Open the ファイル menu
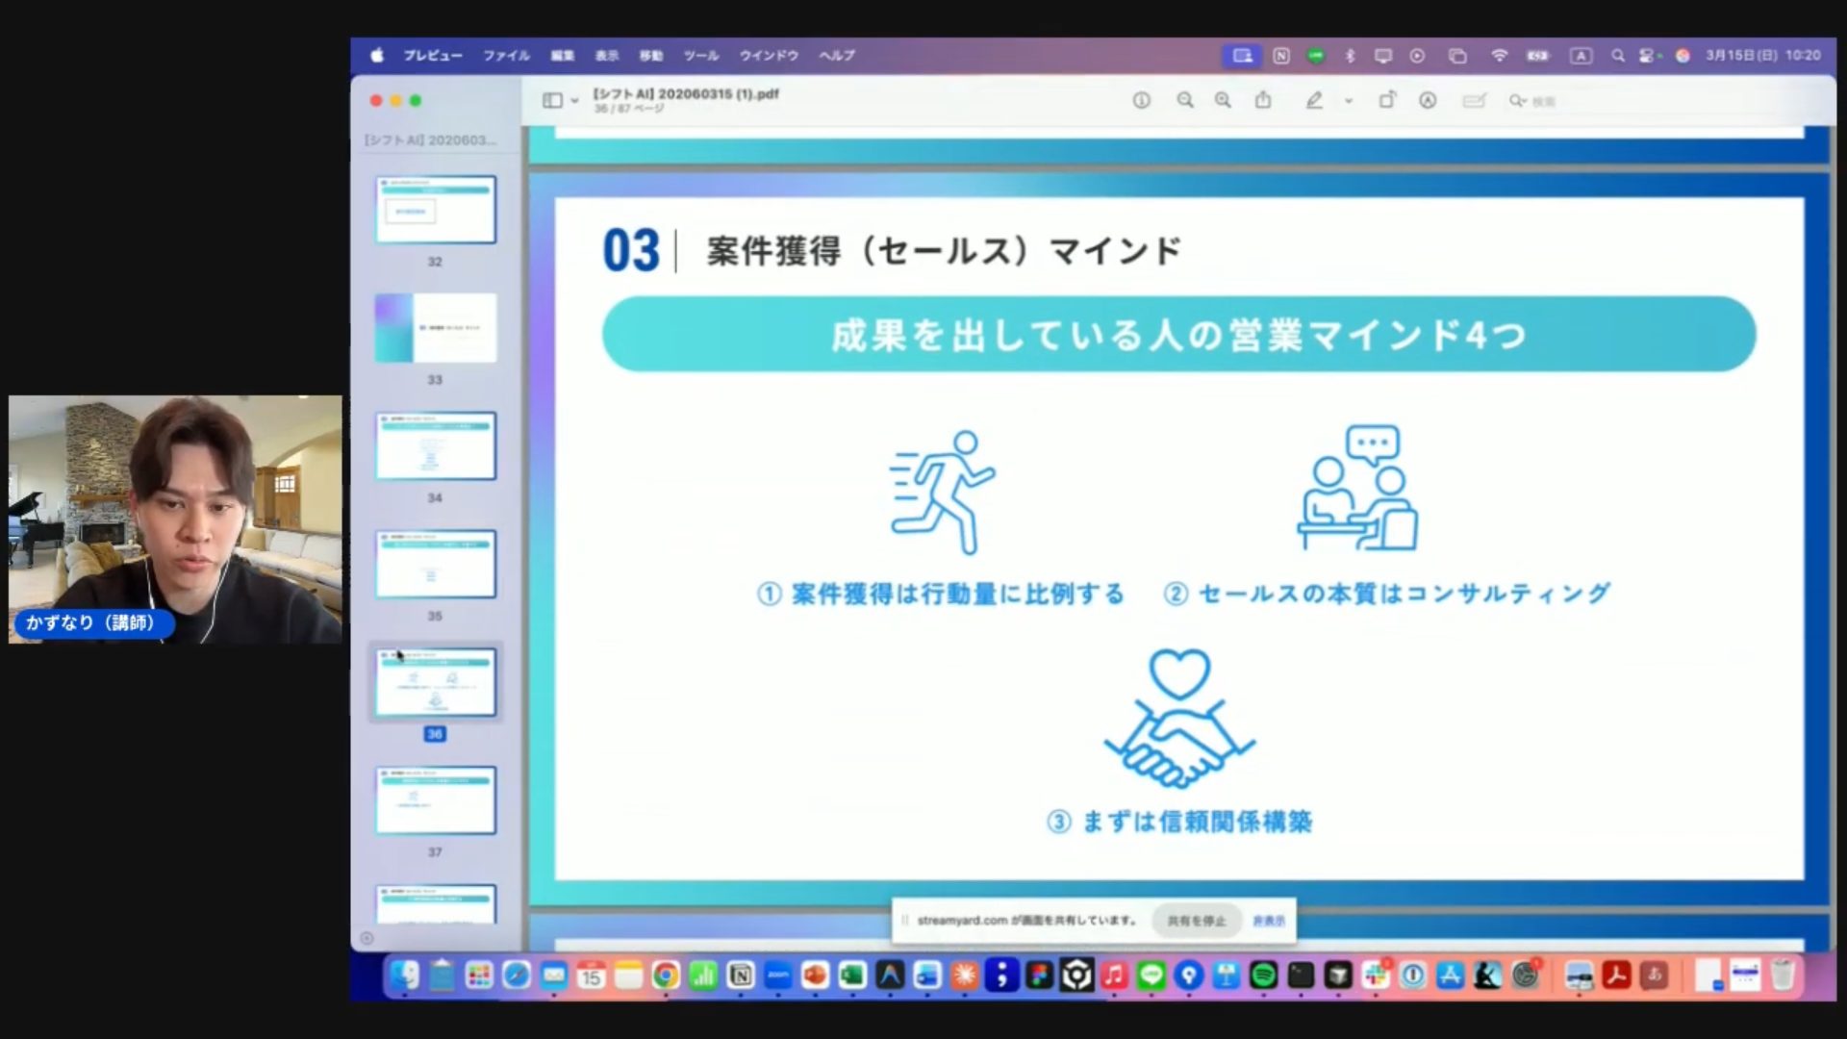The width and height of the screenshot is (1847, 1039). coord(506,56)
